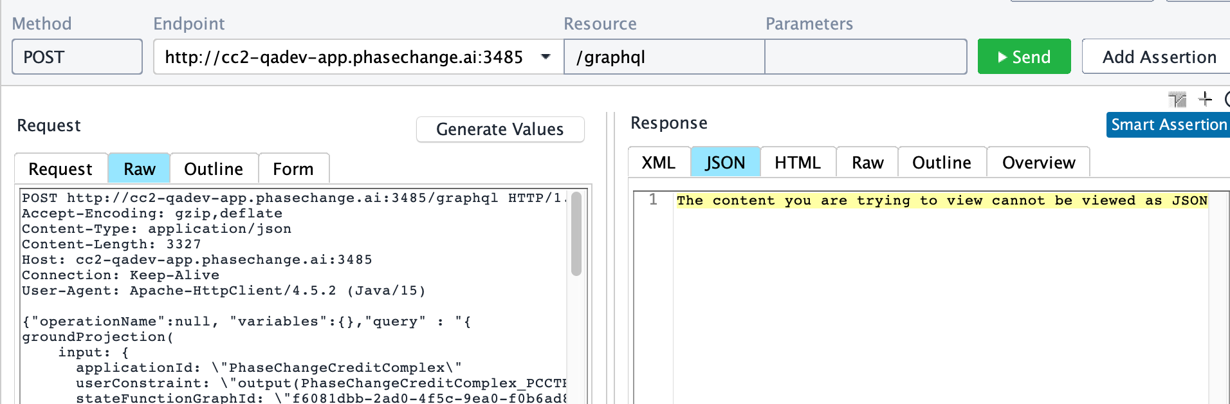
Task: Open the XML response tab
Action: [x=658, y=163]
